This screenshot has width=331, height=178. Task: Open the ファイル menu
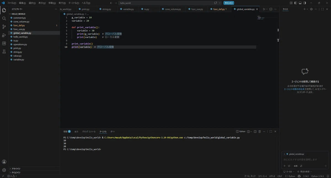(x=12, y=3)
